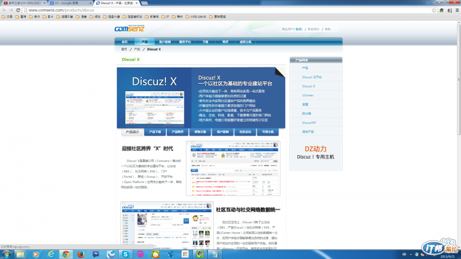Screen dimensions: 461x259
Task: Open the 客户案例 item in main navigation bar
Action: pos(165,42)
